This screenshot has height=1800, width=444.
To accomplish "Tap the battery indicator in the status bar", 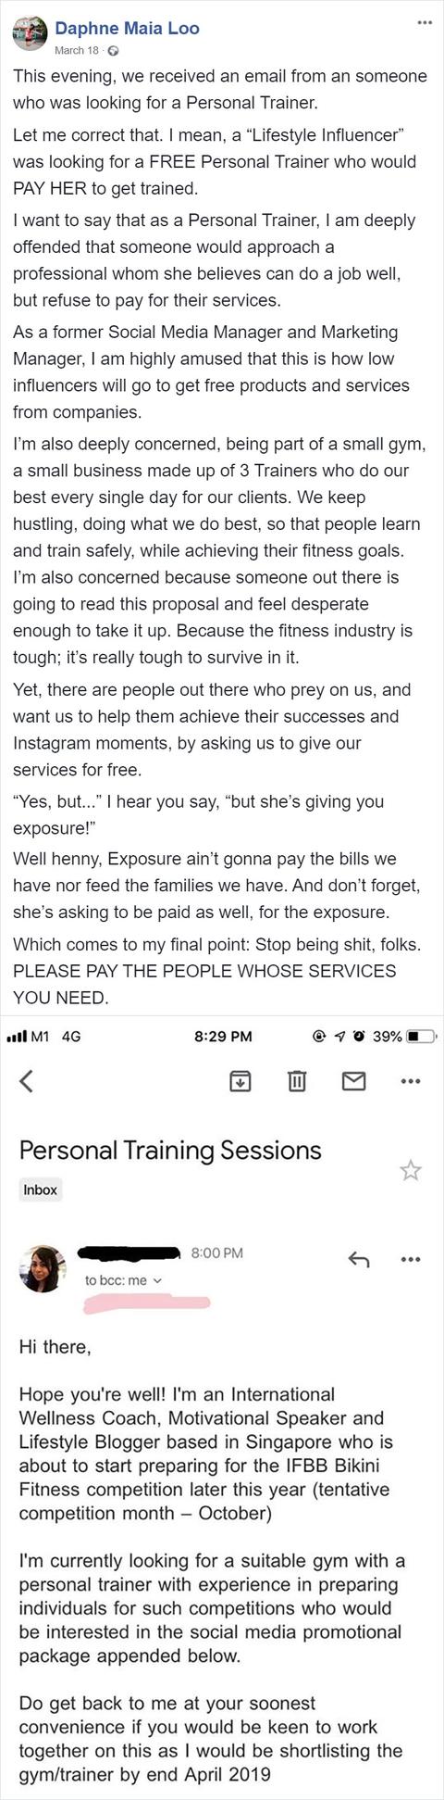I will coord(421,1037).
